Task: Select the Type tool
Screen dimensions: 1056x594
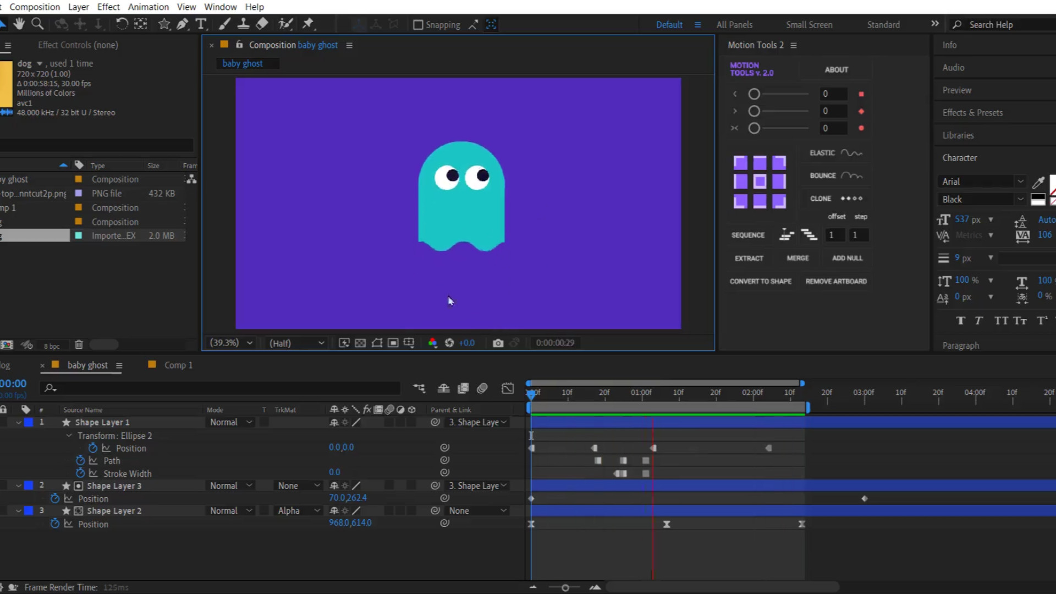Action: coord(201,24)
